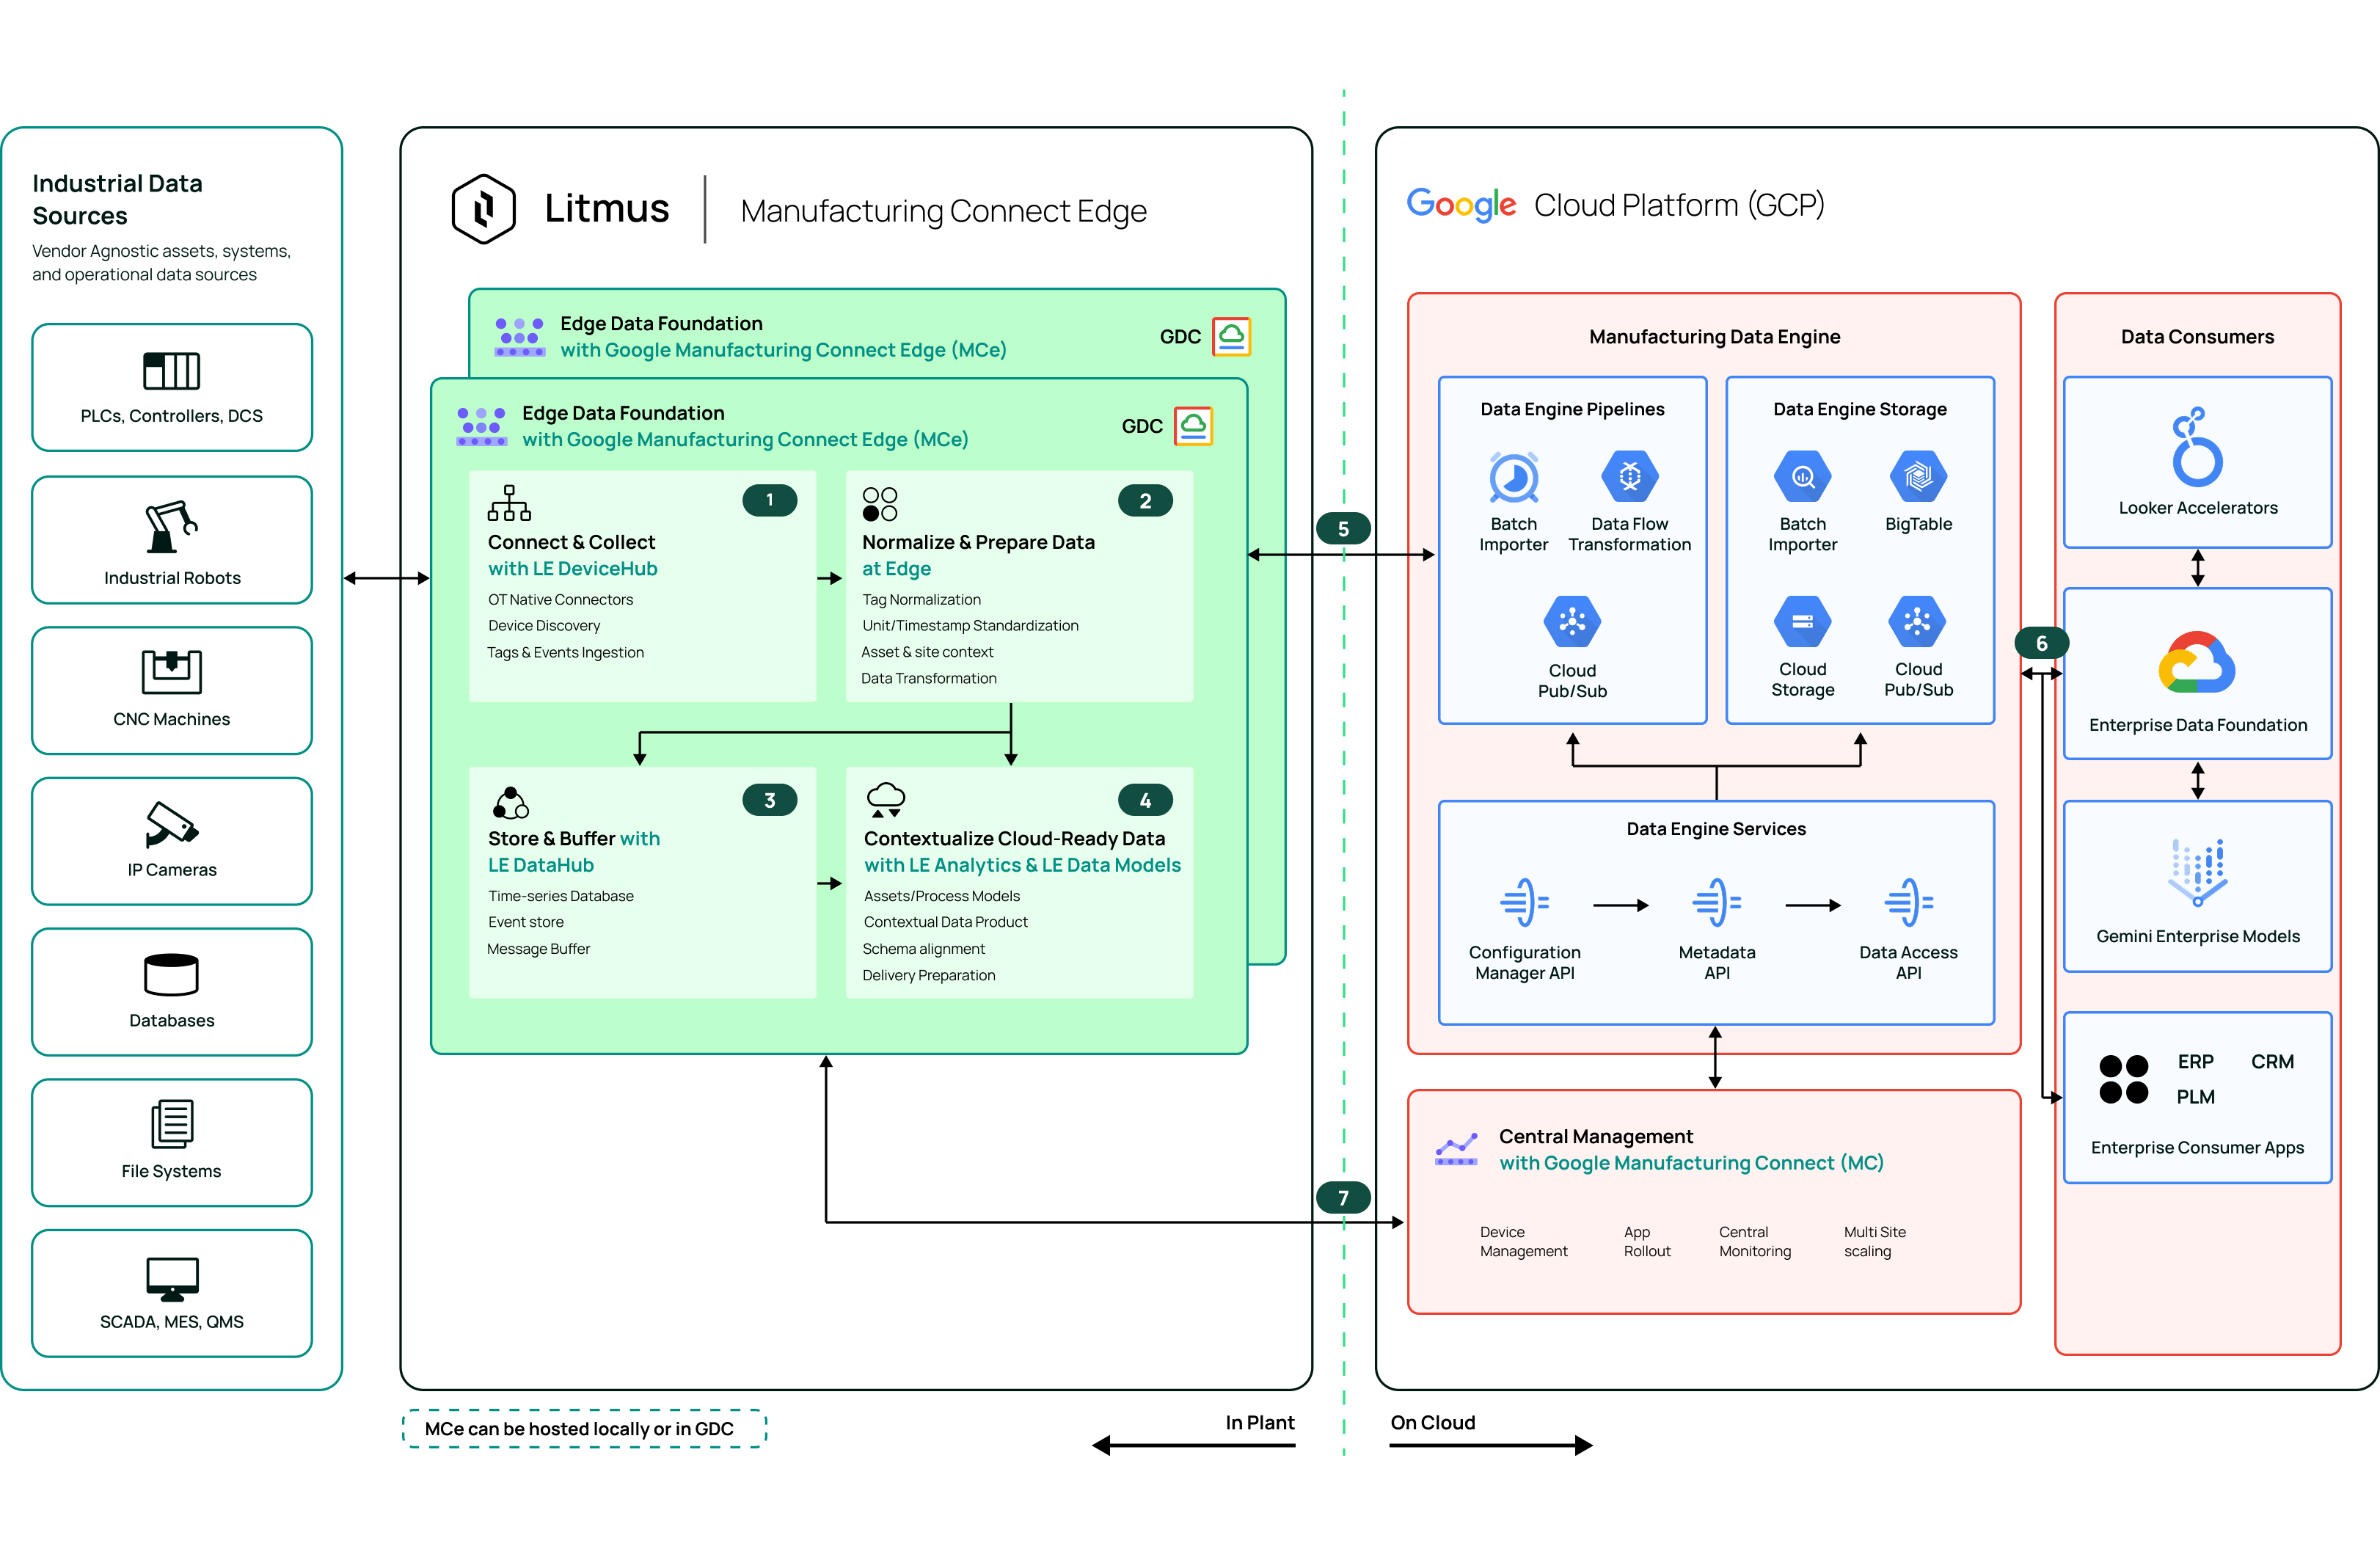Click the Google logo
The height and width of the screenshot is (1546, 2380).
[1461, 205]
